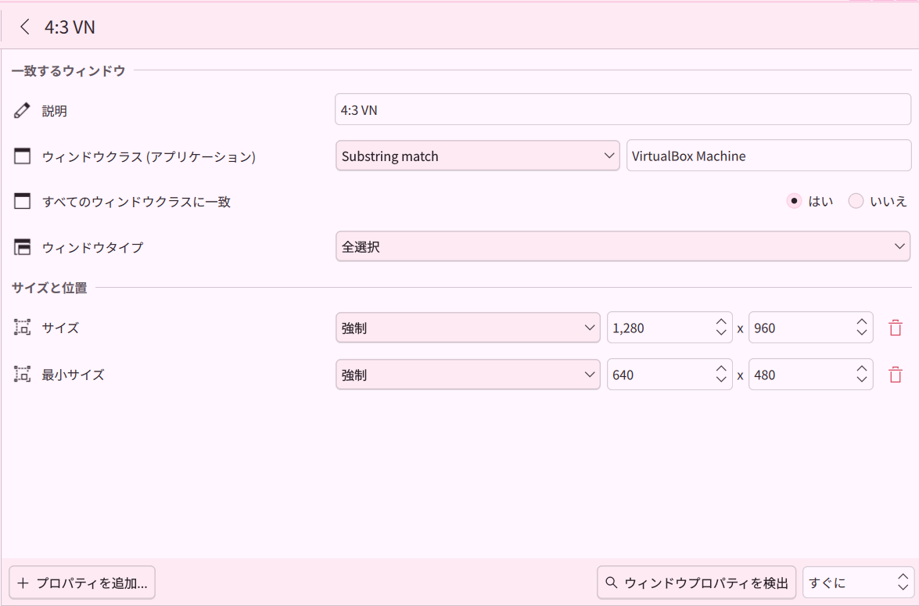Screen dimensions: 919x606
Task: Click the window type icon beside ウィンドウタイプ
Action: (22, 247)
